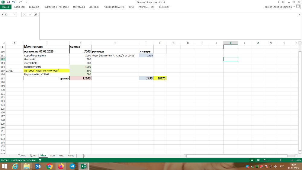
Task: Click the macro recording icon in status bar
Action: tap(40, 160)
